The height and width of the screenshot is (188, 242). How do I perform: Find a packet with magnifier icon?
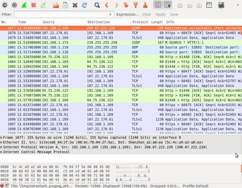pyautogui.click(x=97, y=5)
